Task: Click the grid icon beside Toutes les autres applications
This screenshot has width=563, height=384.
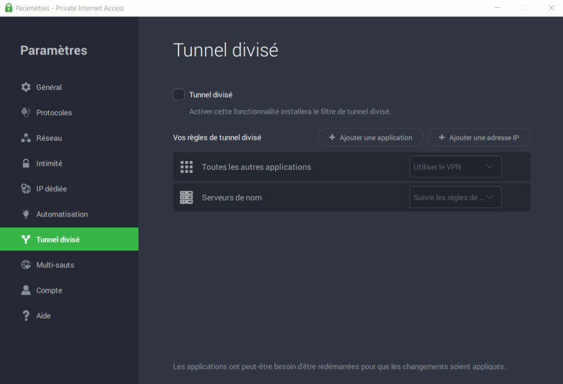Action: coord(186,167)
